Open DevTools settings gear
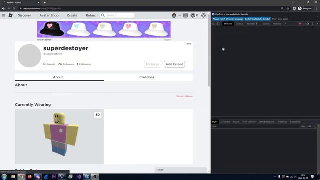 coord(308,24)
